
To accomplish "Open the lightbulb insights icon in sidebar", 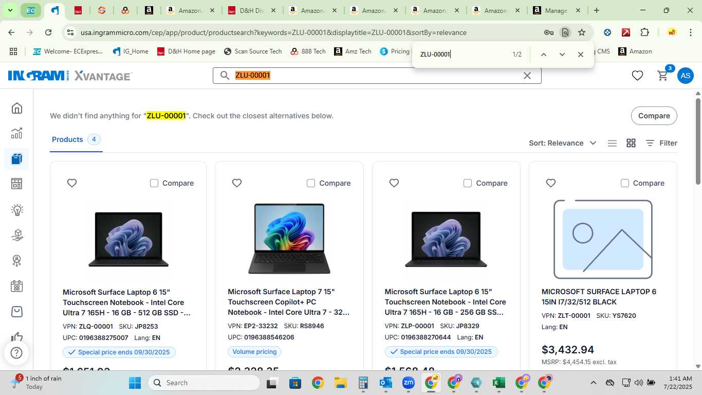I will click(17, 210).
